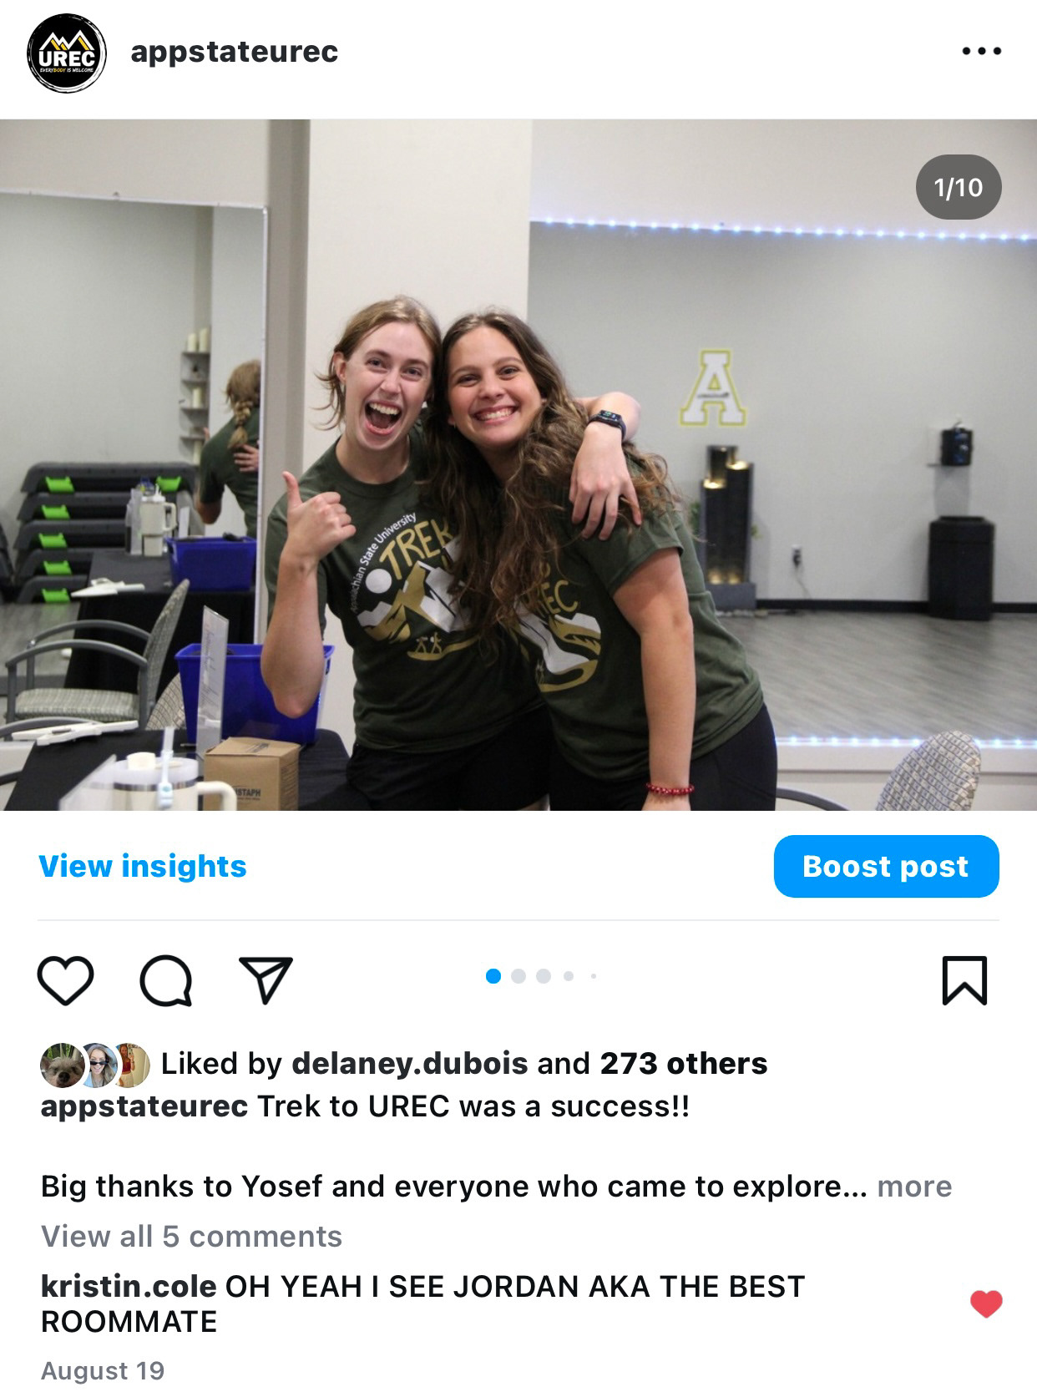Image resolution: width=1037 pixels, height=1397 pixels.
Task: Open comments via speech bubble icon
Action: pos(166,980)
